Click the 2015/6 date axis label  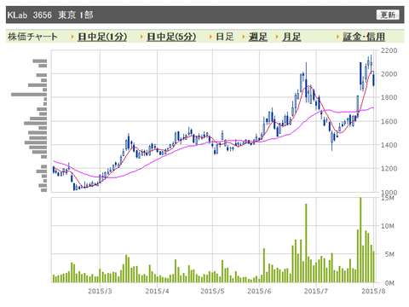(x=259, y=291)
